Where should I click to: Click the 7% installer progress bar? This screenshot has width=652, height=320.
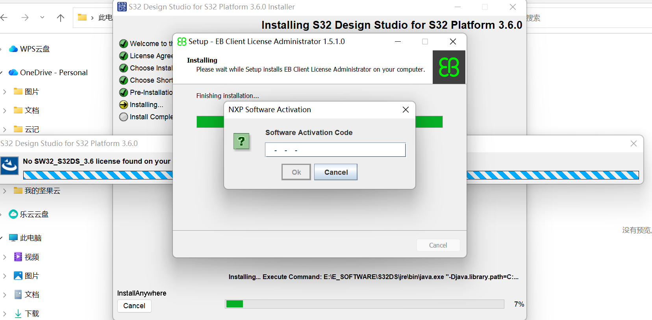[365, 304]
